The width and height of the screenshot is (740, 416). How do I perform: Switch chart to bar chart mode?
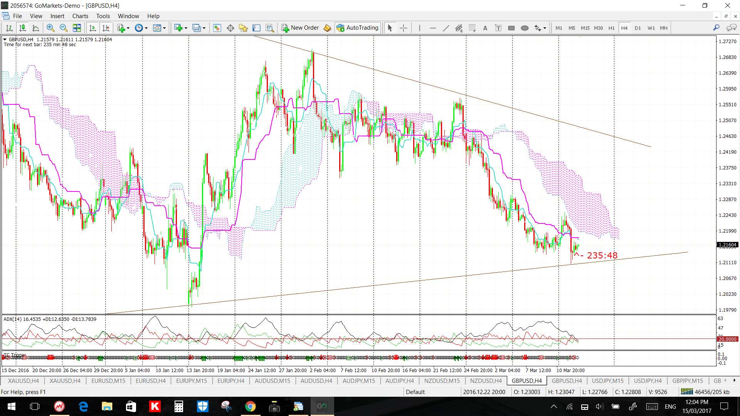tap(9, 28)
